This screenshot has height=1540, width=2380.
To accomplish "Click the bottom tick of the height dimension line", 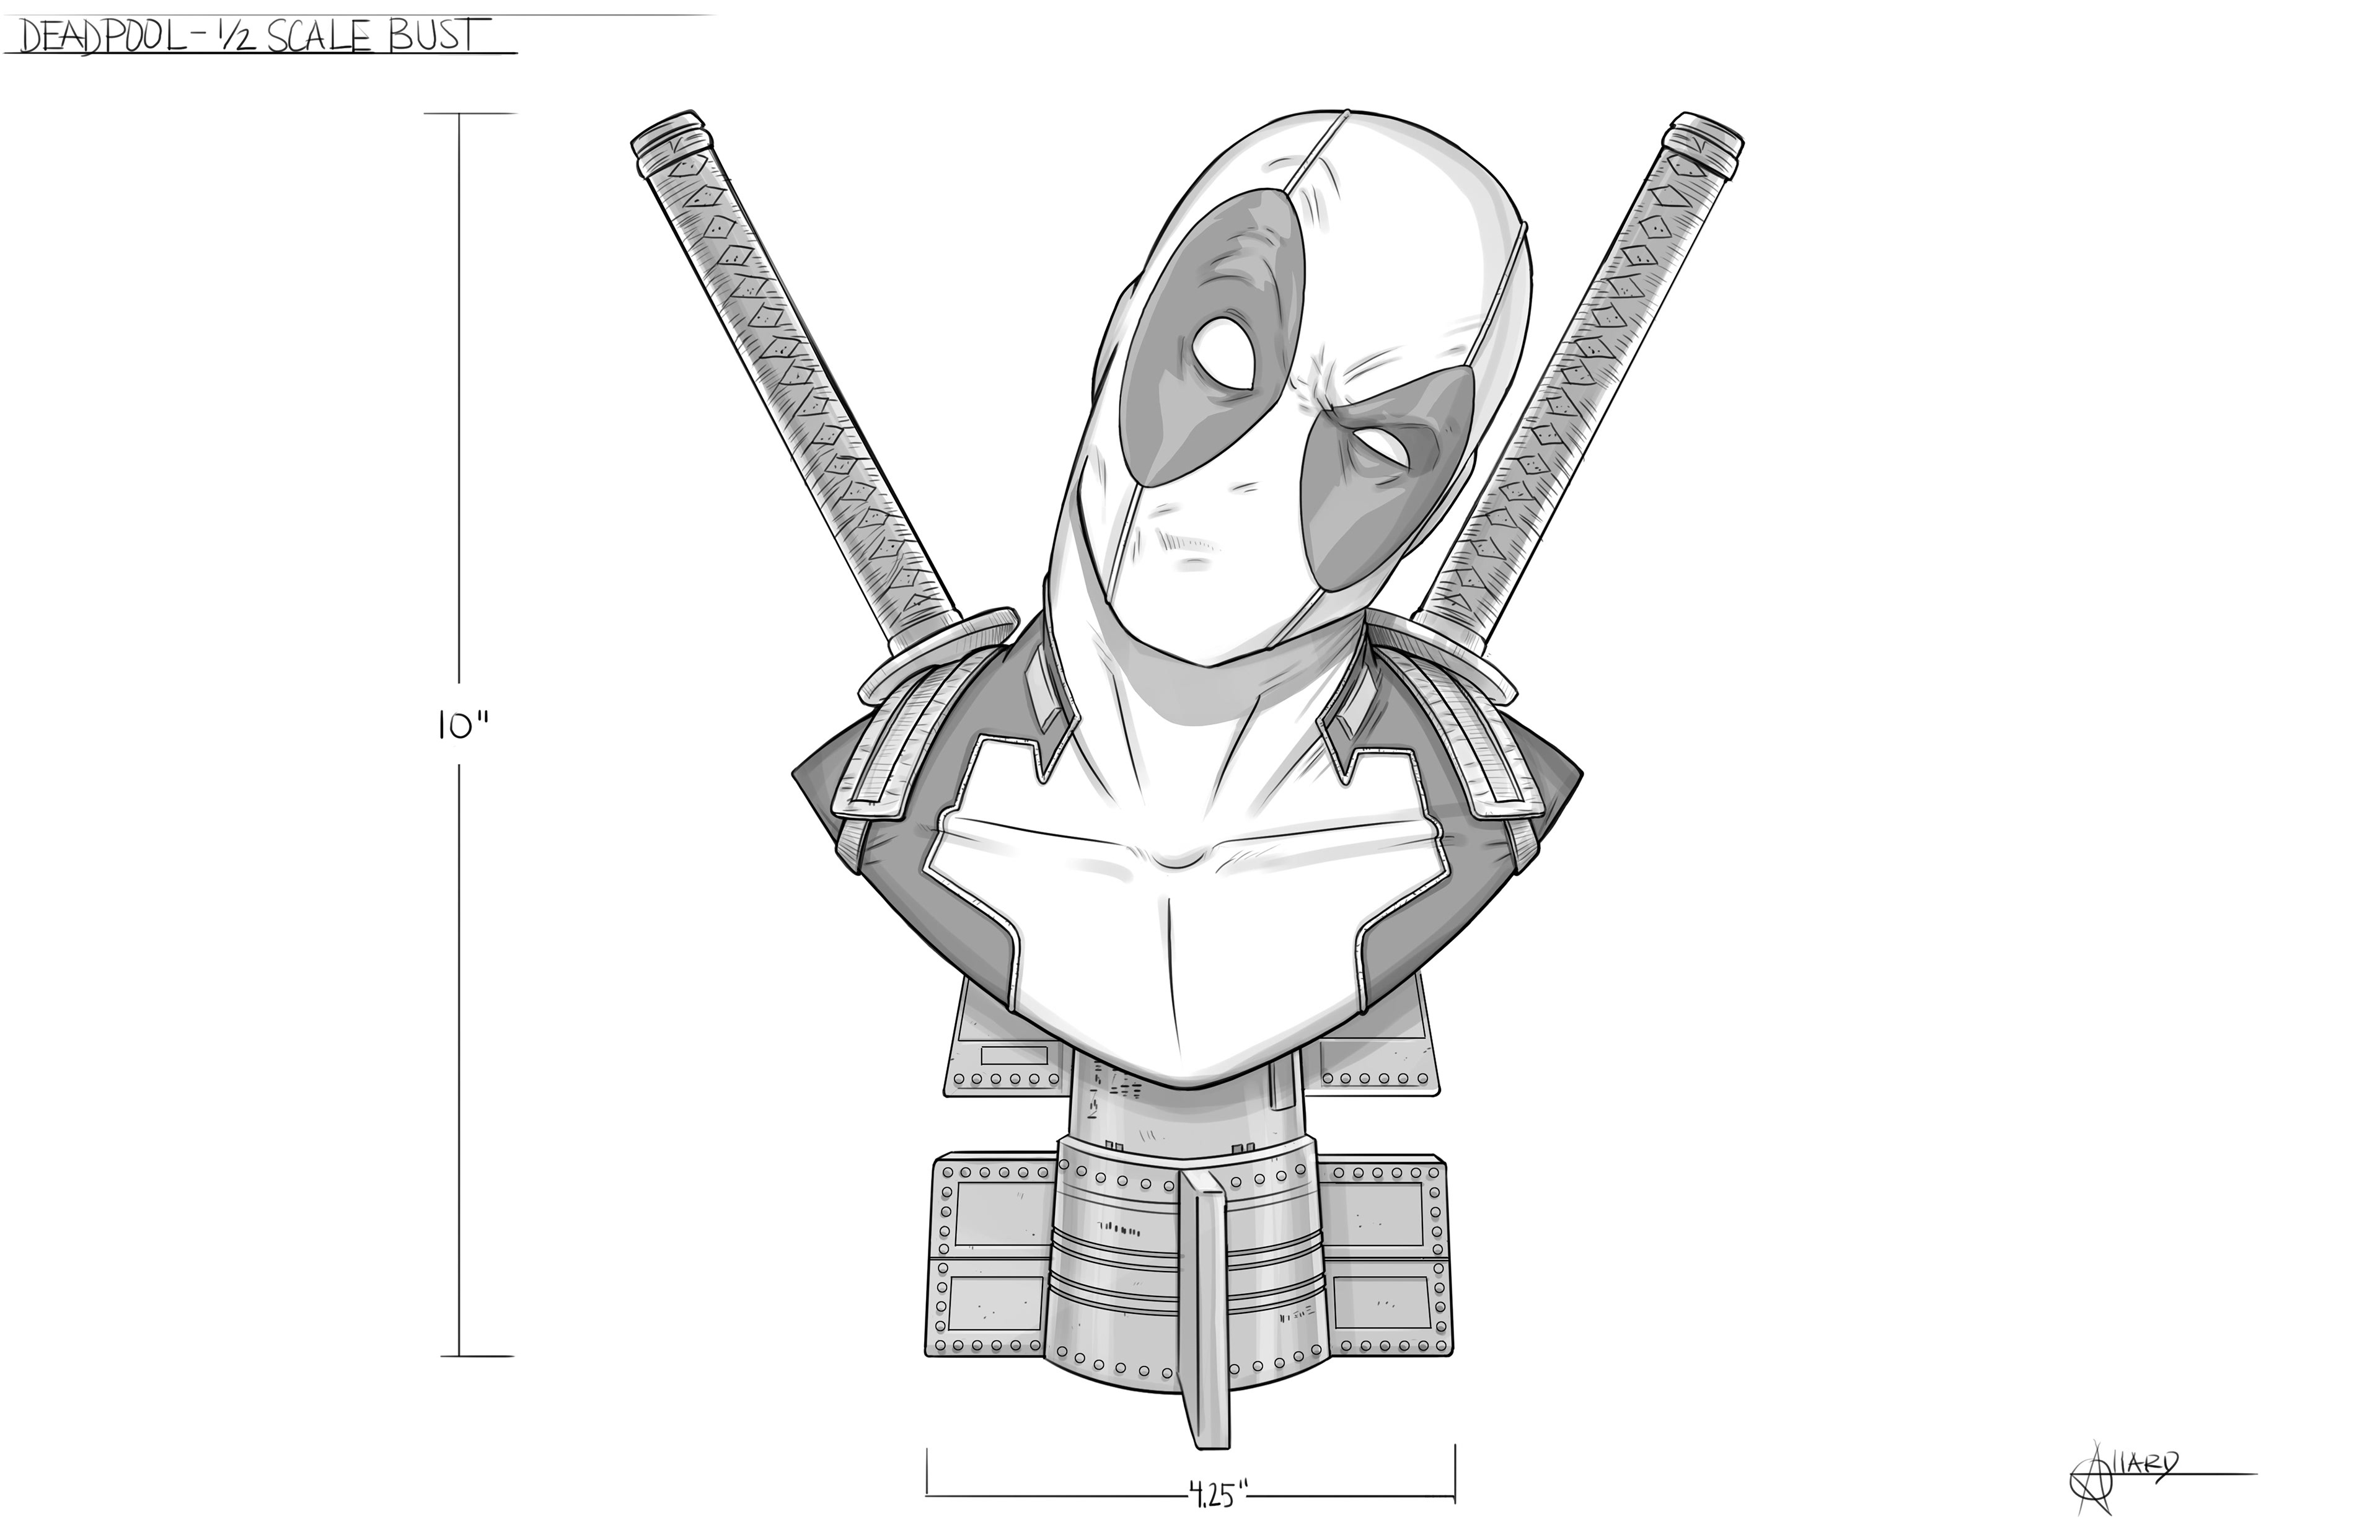I will 478,1357.
